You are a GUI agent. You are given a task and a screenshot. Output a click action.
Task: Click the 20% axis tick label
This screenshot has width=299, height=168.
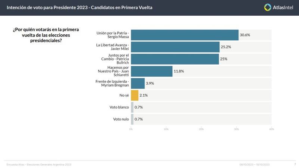coord(201,129)
